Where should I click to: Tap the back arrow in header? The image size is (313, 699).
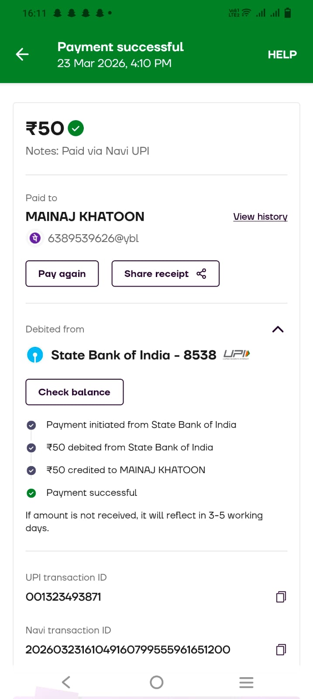click(x=22, y=54)
